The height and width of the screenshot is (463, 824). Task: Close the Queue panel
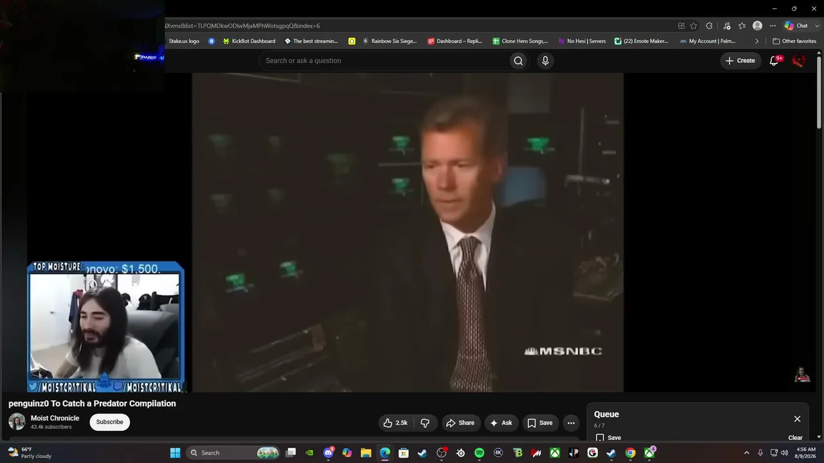797,419
